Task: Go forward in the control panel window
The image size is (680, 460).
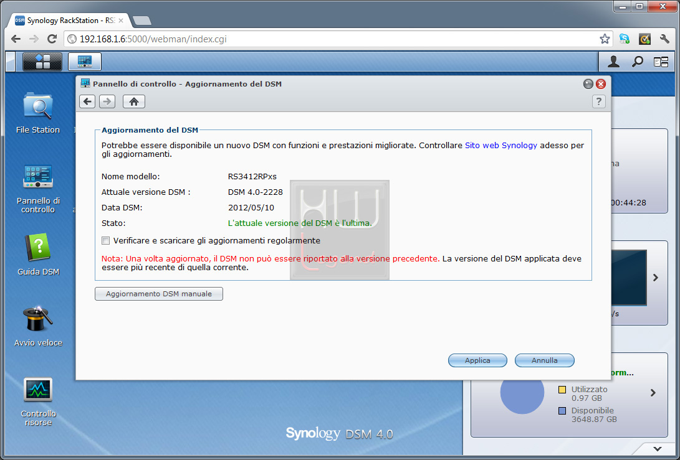Action: (107, 102)
